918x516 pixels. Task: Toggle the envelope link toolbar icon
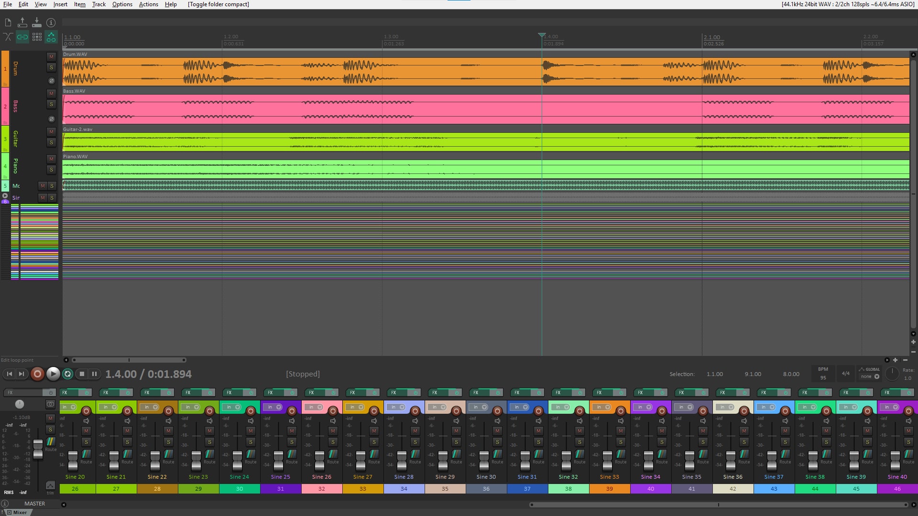tap(51, 37)
